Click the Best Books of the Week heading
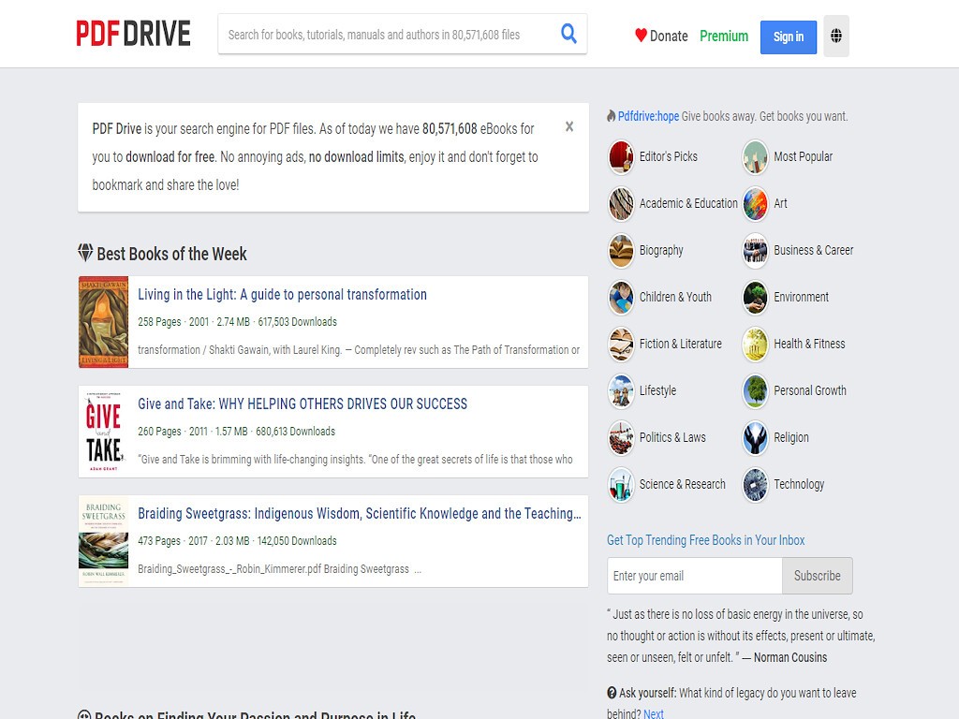The image size is (959, 719). 172,254
